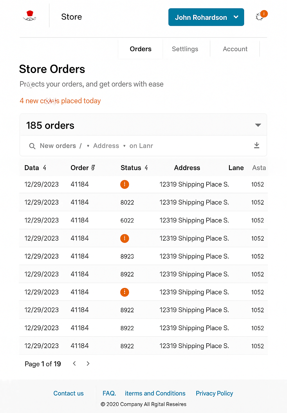Go to the previous page of orders
Screen dimensions: 287x413
pos(74,363)
